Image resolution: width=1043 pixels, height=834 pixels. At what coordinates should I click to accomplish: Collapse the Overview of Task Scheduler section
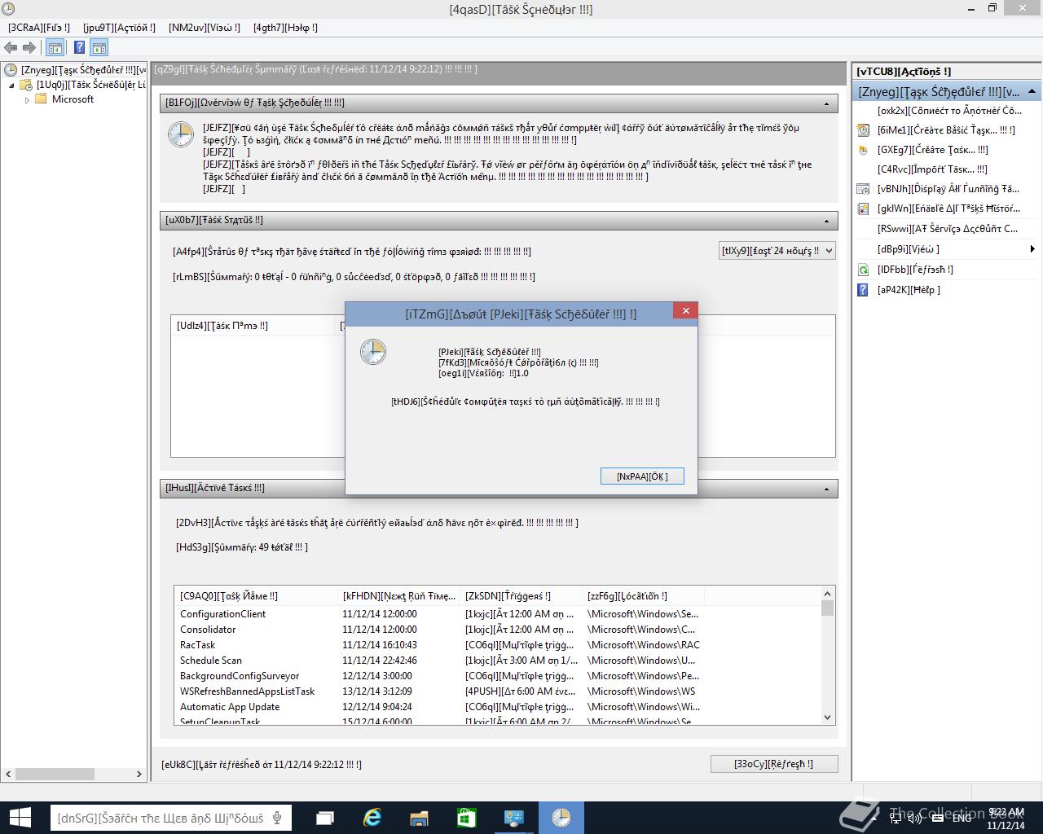pos(826,103)
